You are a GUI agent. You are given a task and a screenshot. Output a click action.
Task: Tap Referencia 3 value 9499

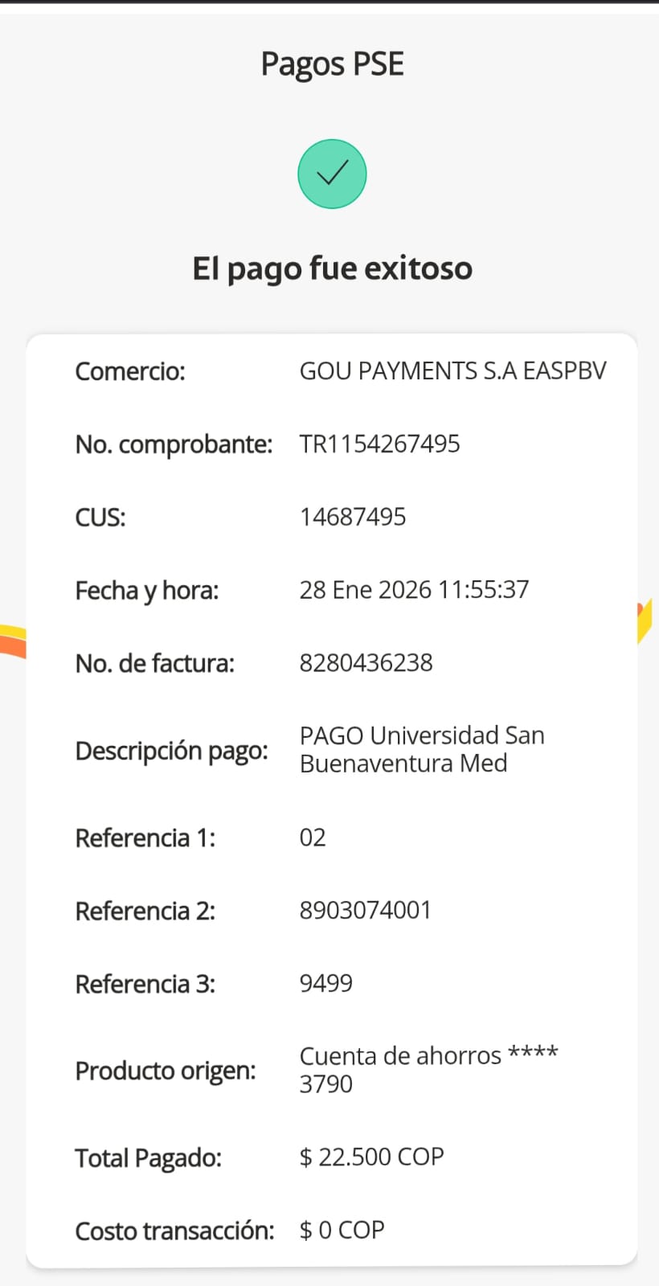pos(325,984)
